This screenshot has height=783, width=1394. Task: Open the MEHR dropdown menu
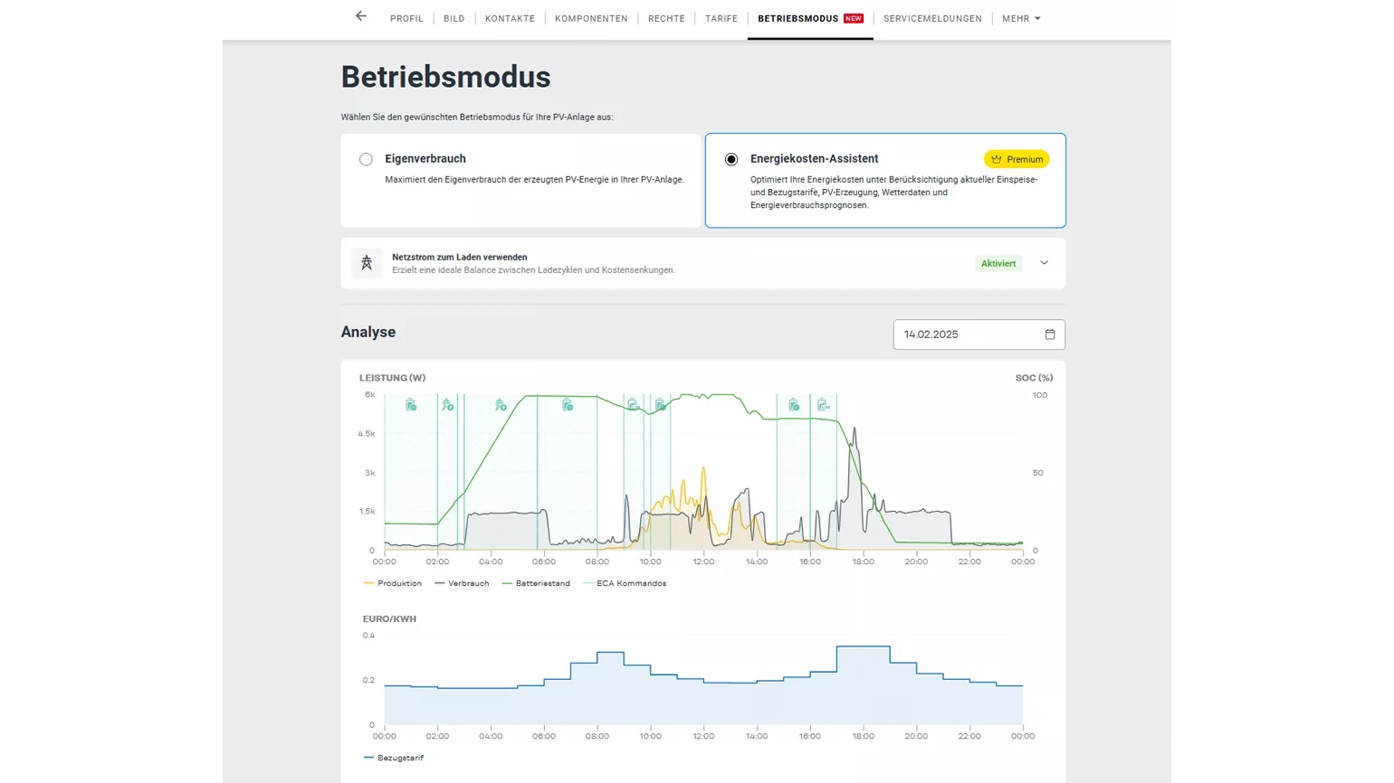point(1020,18)
